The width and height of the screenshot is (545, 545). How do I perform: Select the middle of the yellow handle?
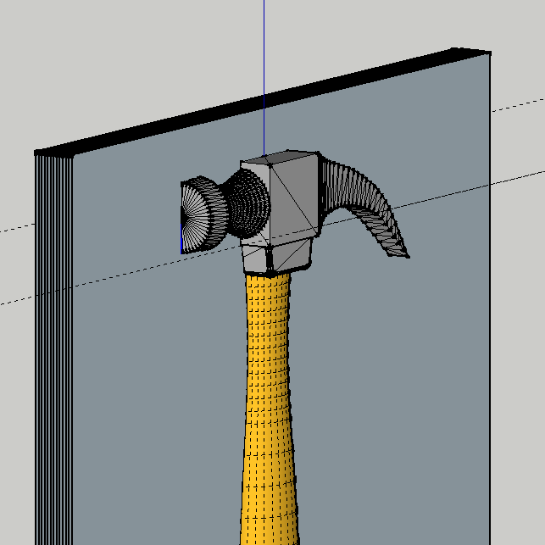pos(270,398)
